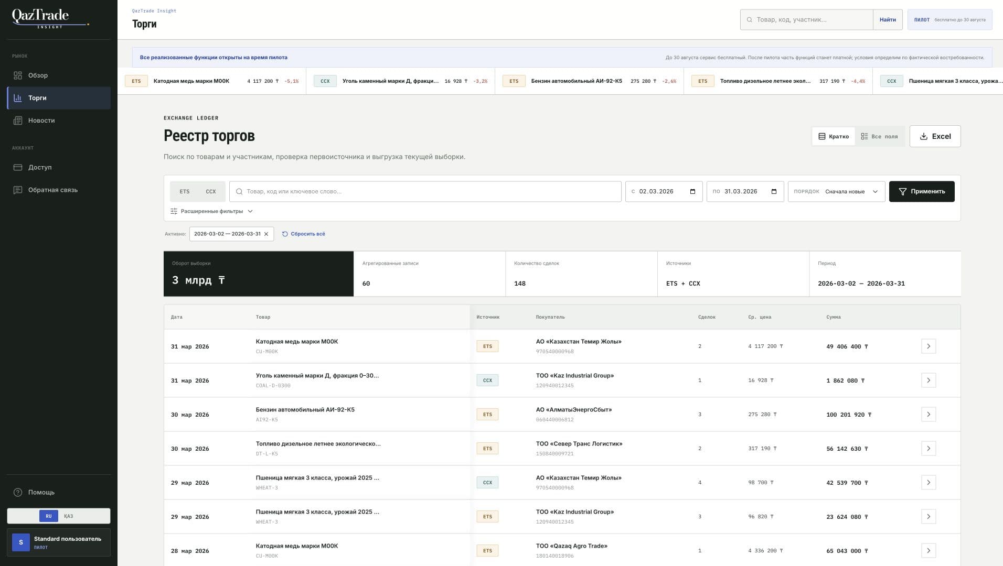Image resolution: width=1003 pixels, height=566 pixels.
Task: Click the Топливо дизельное летнее ticker item
Action: point(778,81)
